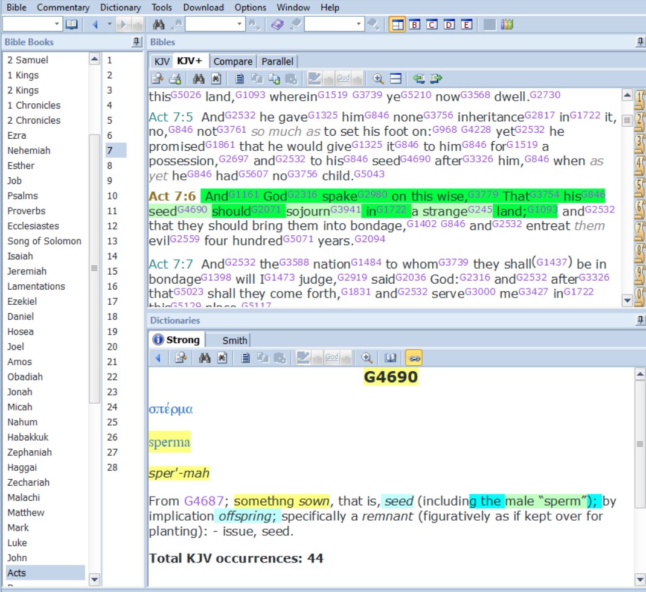This screenshot has height=592, width=646.
Task: Click print preview icon in Bibles toolbar
Action: [158, 78]
